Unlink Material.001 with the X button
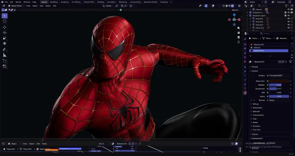Image resolution: width=295 pixels, height=156 pixels. pos(286,62)
